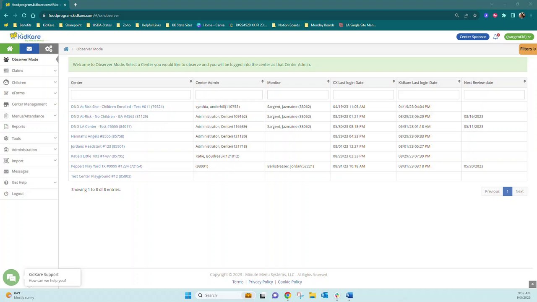Open the notifications bell
The height and width of the screenshot is (302, 537).
495,36
